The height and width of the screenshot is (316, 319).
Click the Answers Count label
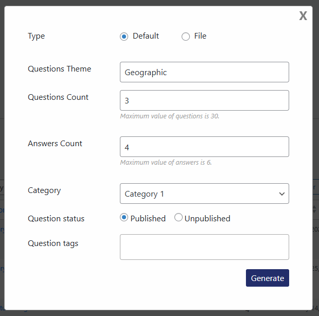[55, 144]
